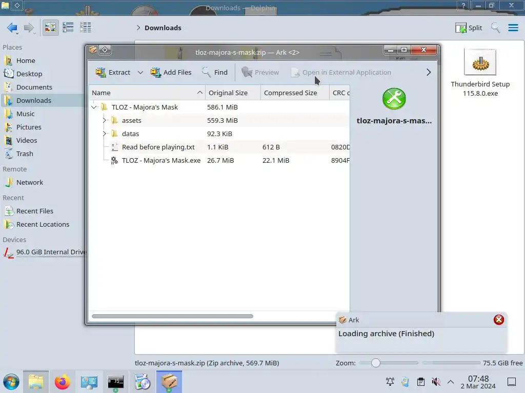The height and width of the screenshot is (393, 525).
Task: Switch Dolphin to Compact view mode
Action: [68, 28]
